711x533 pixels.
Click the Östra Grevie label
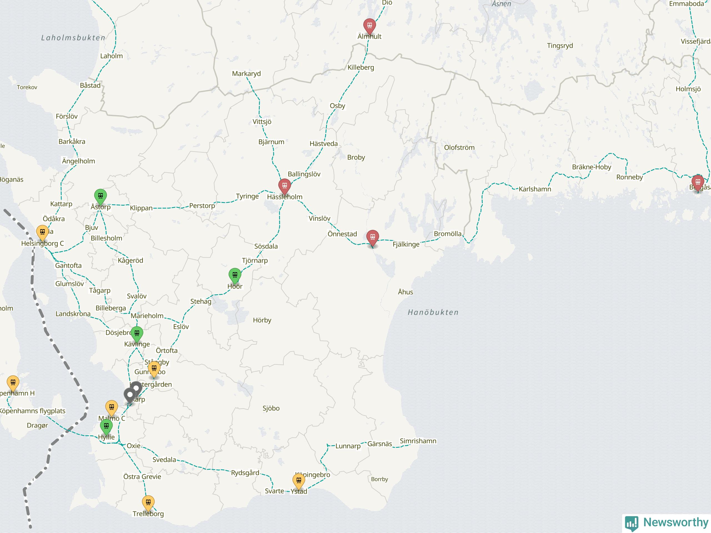[142, 477]
